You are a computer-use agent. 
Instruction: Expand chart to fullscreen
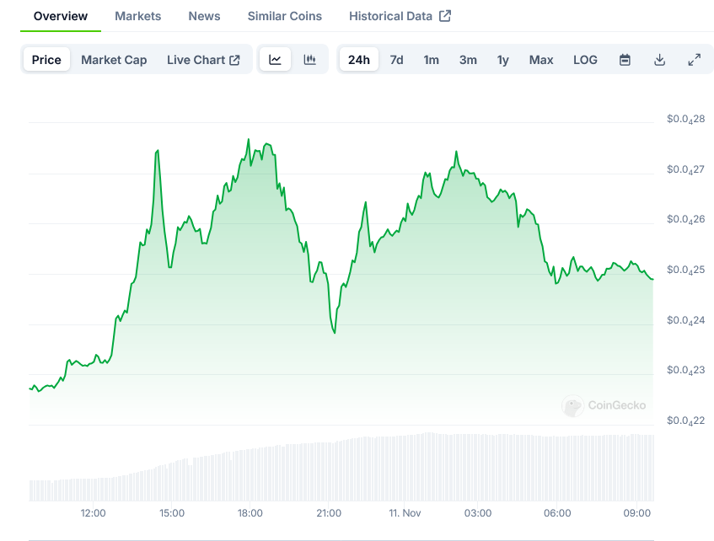click(694, 60)
